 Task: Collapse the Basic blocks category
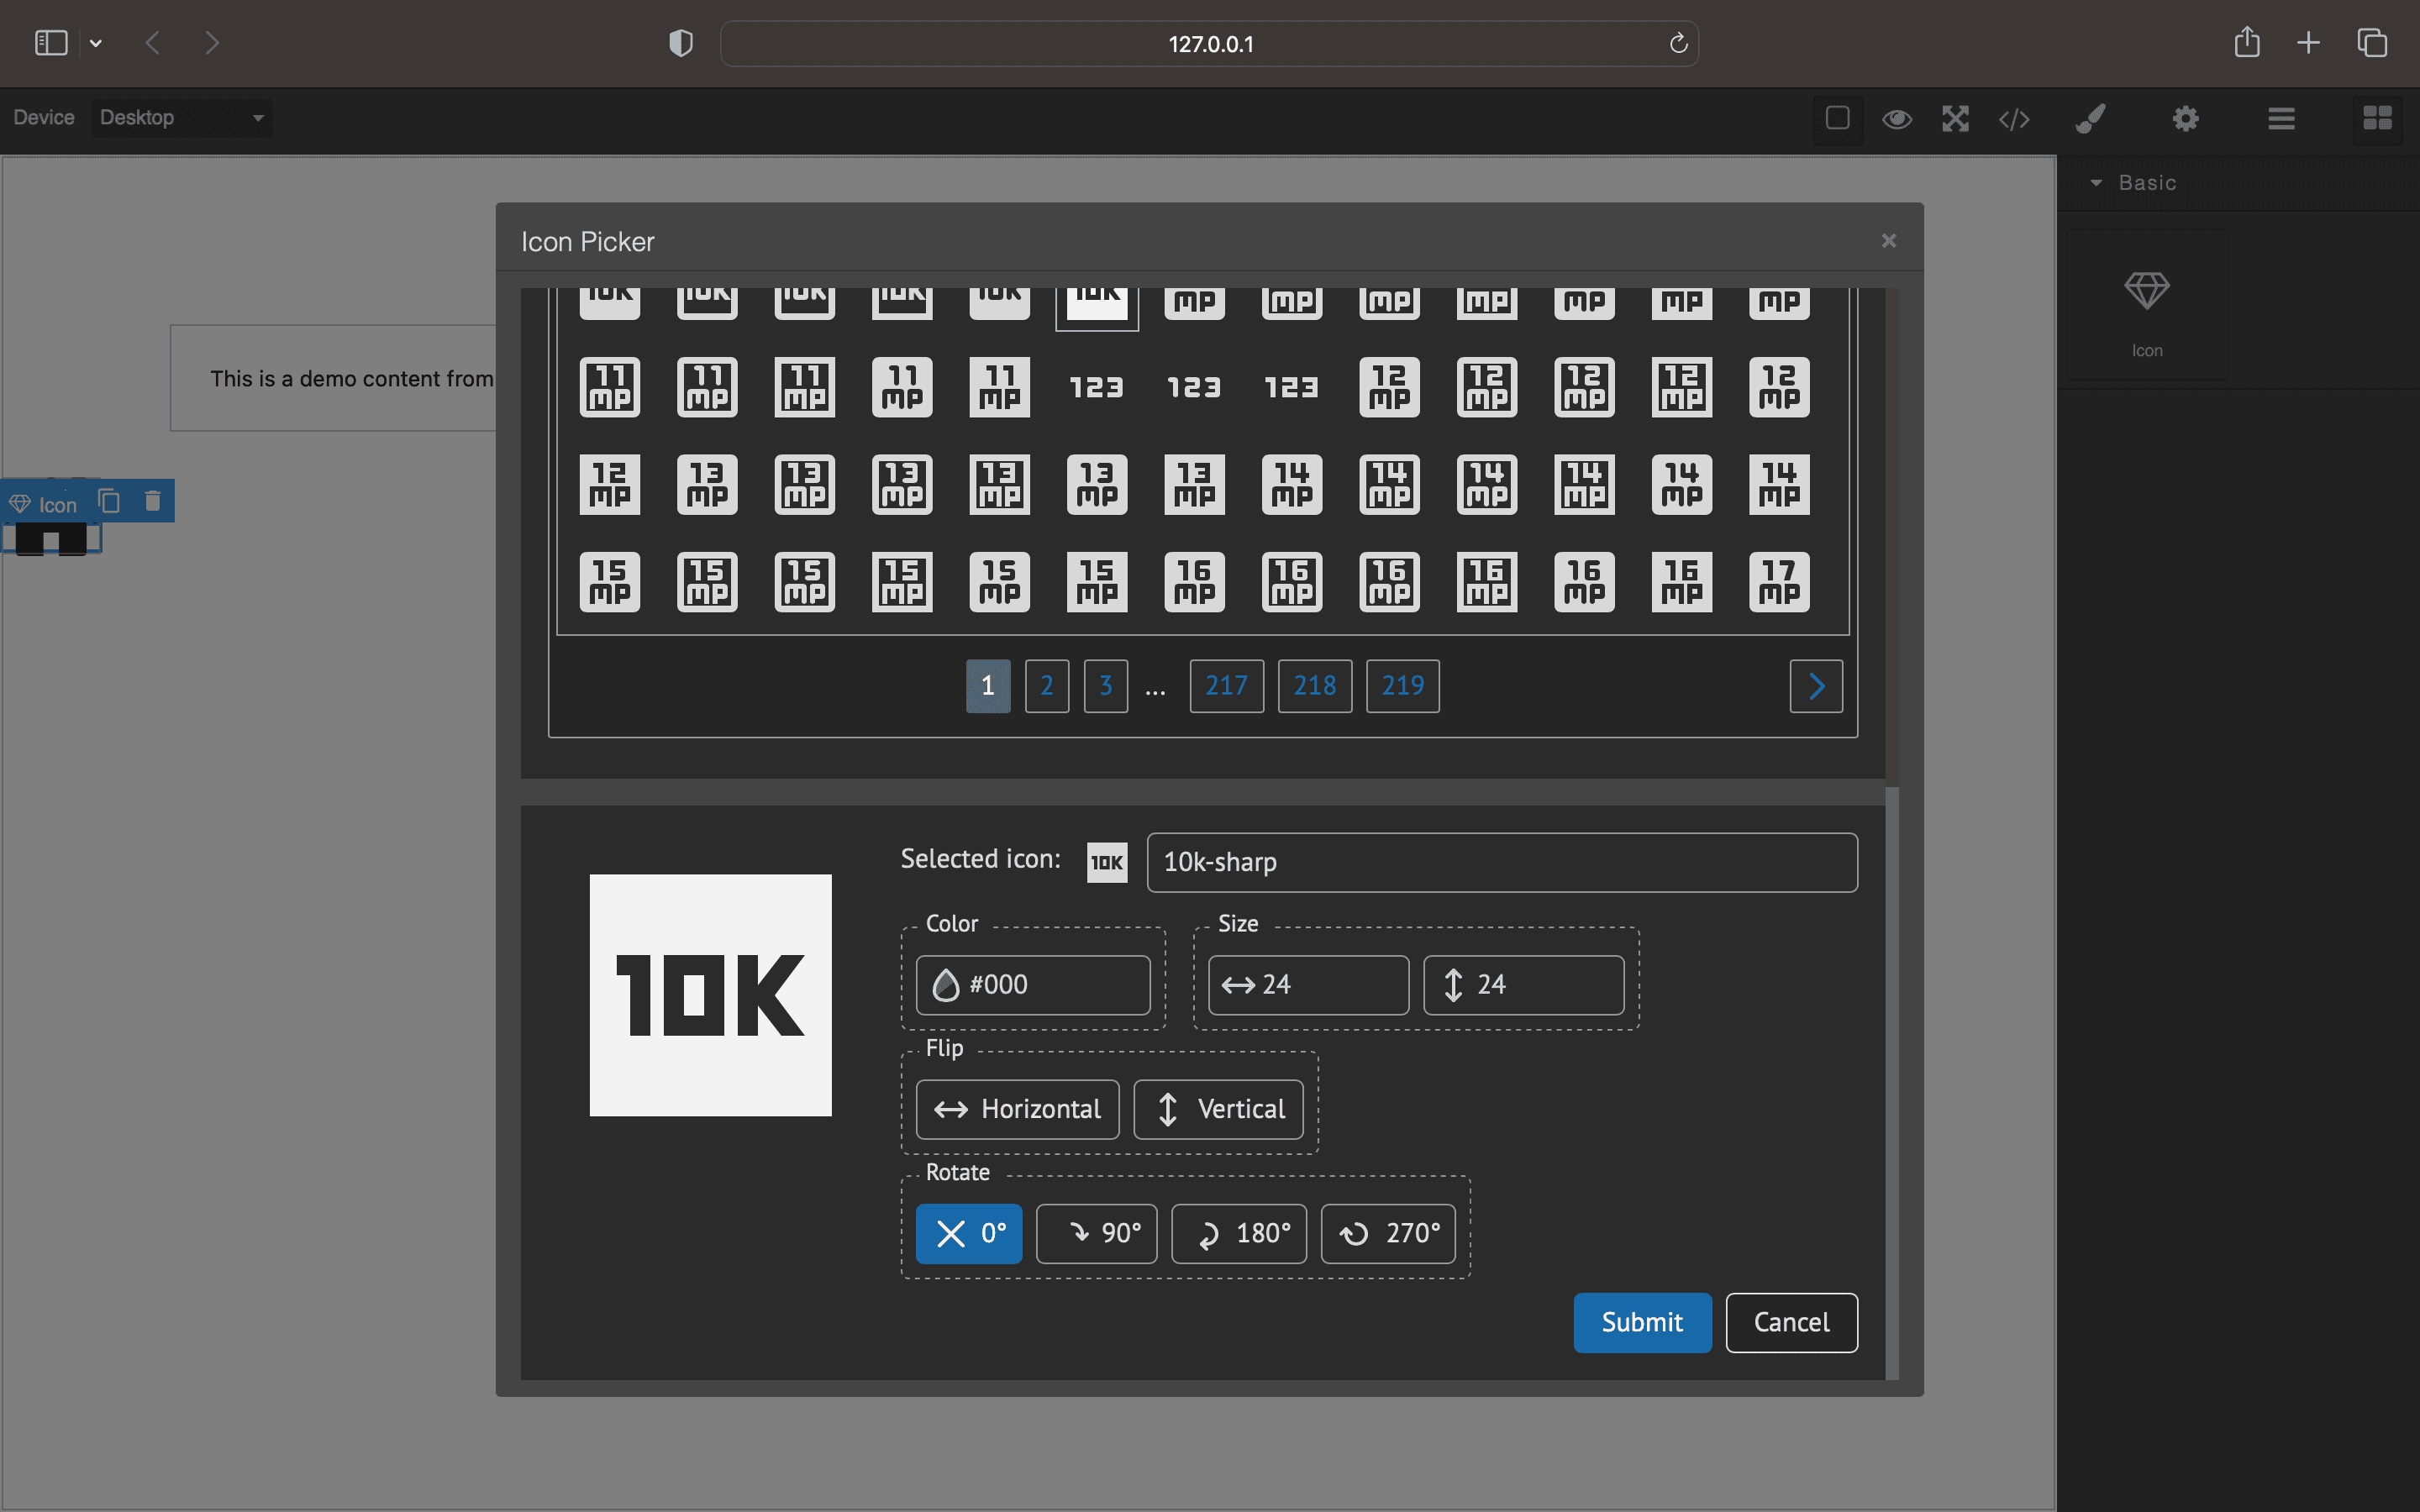tap(2237, 183)
